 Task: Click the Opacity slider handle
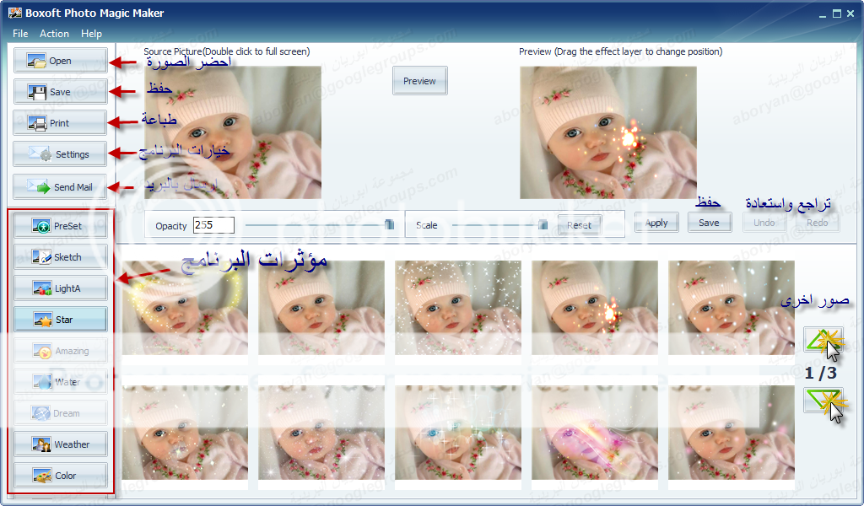(389, 224)
